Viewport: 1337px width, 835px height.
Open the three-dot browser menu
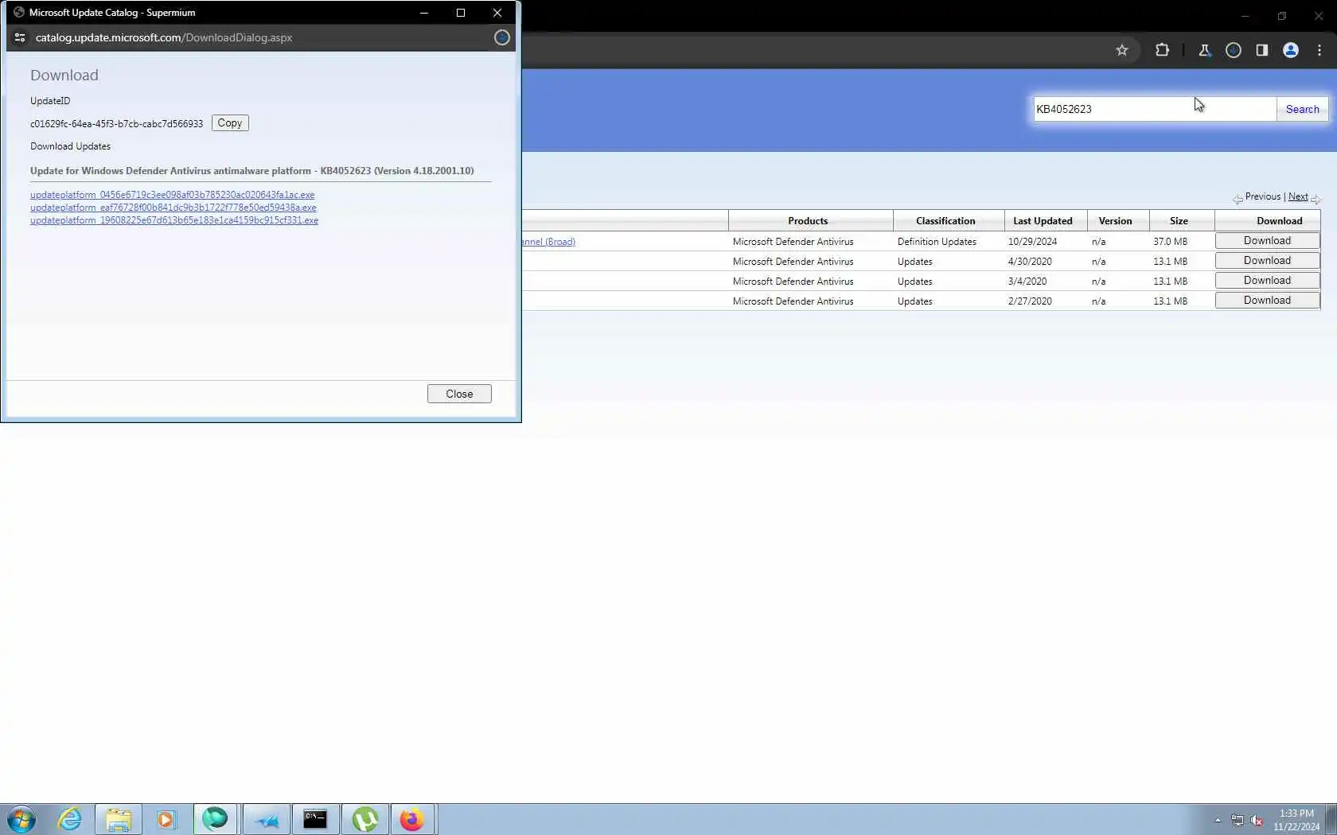coord(1319,50)
